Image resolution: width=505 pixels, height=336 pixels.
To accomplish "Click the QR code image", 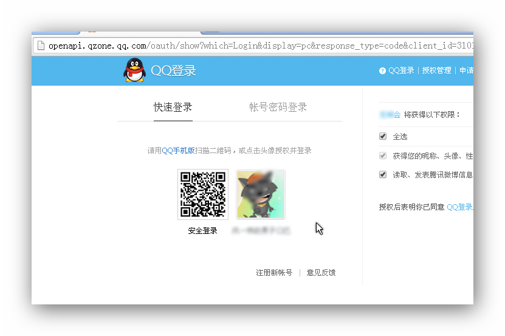I will click(203, 194).
